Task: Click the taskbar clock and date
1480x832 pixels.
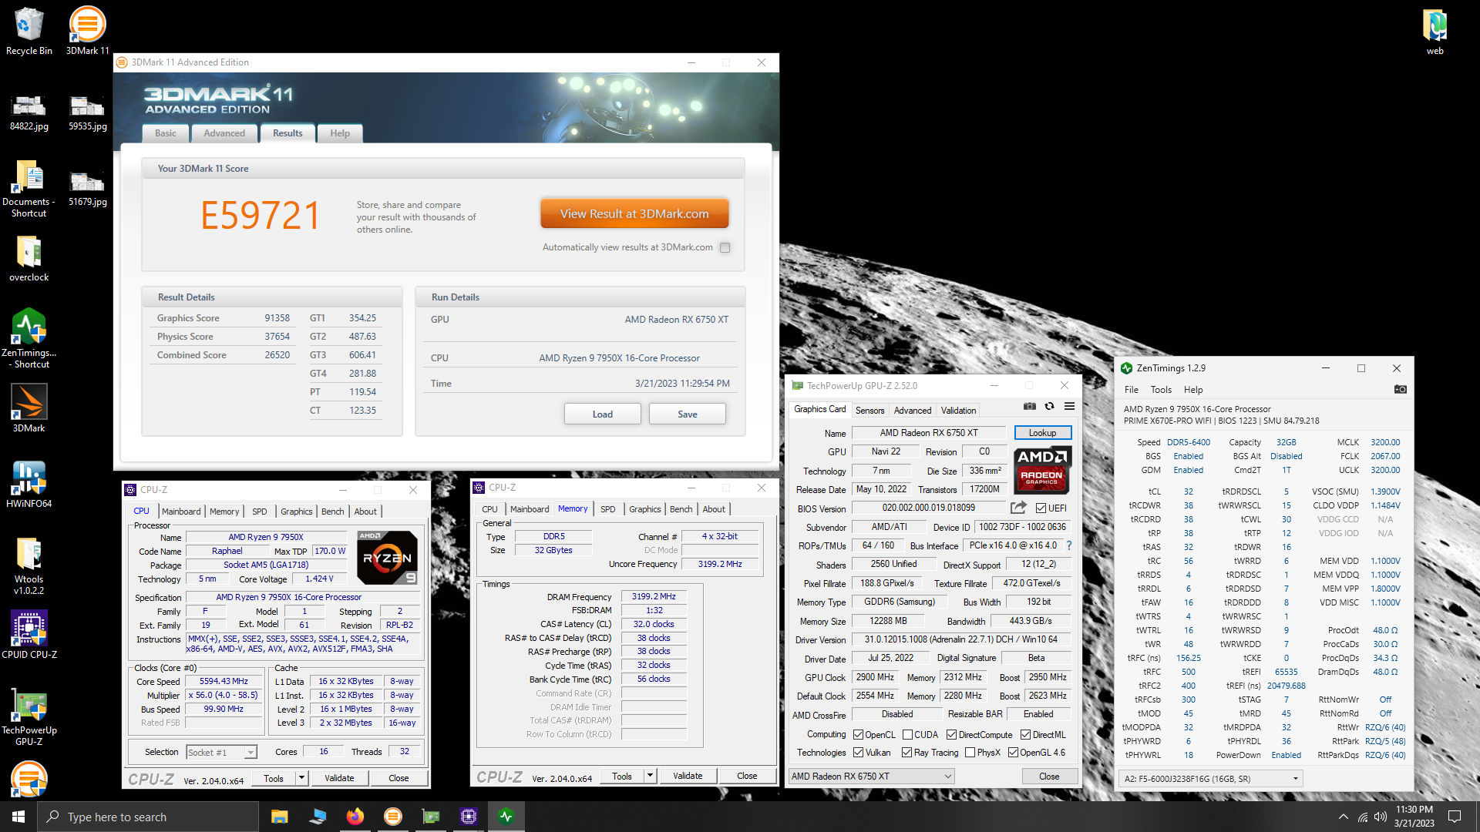Action: [x=1414, y=817]
